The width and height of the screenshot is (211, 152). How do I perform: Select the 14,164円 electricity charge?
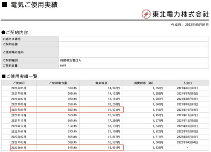coord(114,99)
